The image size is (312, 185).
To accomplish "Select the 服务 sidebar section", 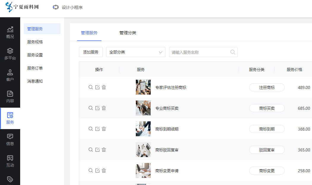I will [10, 118].
